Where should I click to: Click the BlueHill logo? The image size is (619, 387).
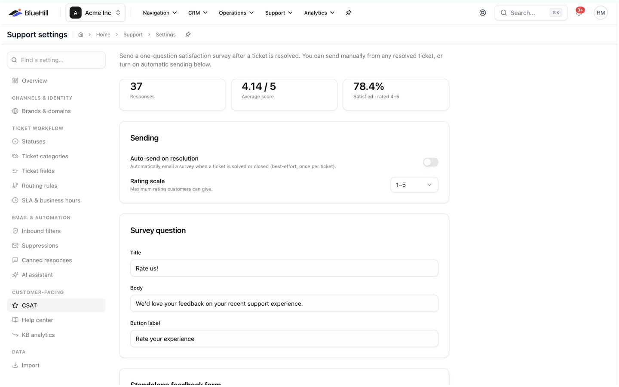[x=28, y=13]
